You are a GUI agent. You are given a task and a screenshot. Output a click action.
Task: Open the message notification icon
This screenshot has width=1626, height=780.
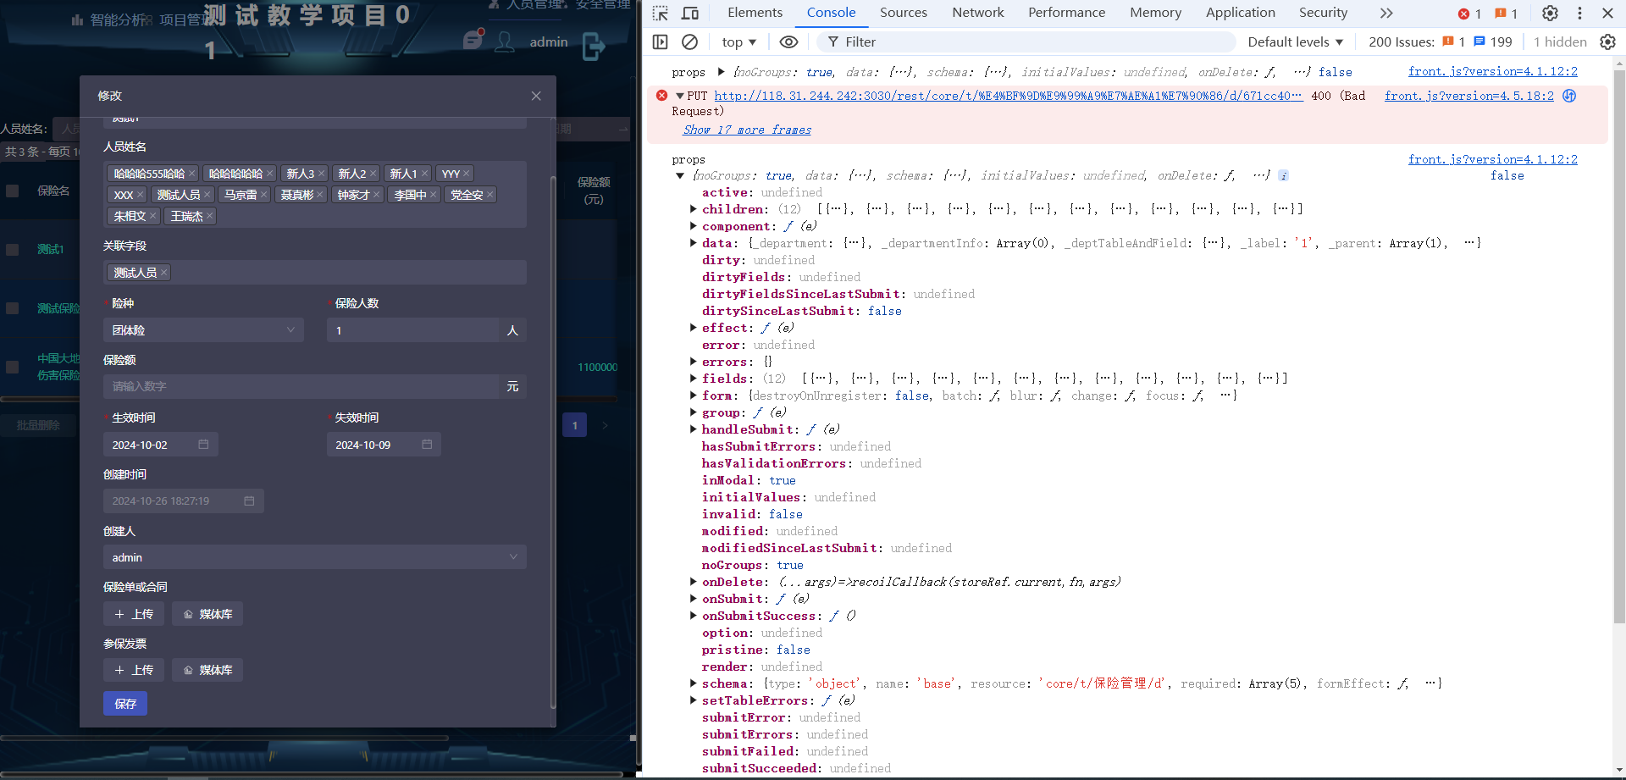click(473, 39)
